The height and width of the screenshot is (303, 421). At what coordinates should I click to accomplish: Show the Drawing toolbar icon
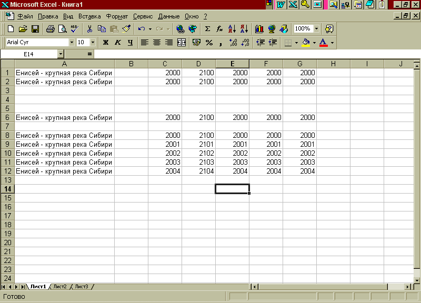[284, 29]
